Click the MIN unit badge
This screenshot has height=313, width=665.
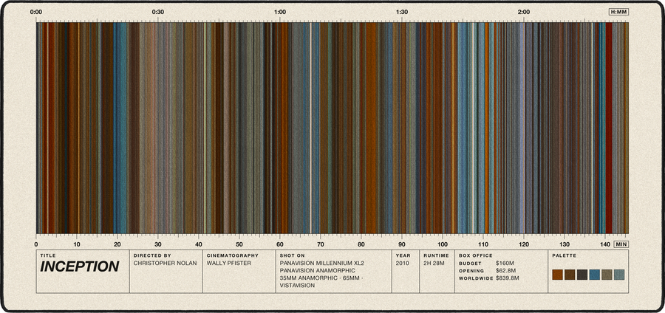coord(621,244)
